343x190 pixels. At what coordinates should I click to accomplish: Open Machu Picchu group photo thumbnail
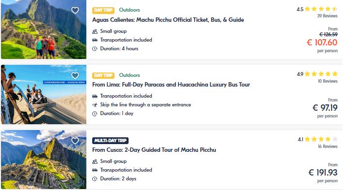click(44, 29)
